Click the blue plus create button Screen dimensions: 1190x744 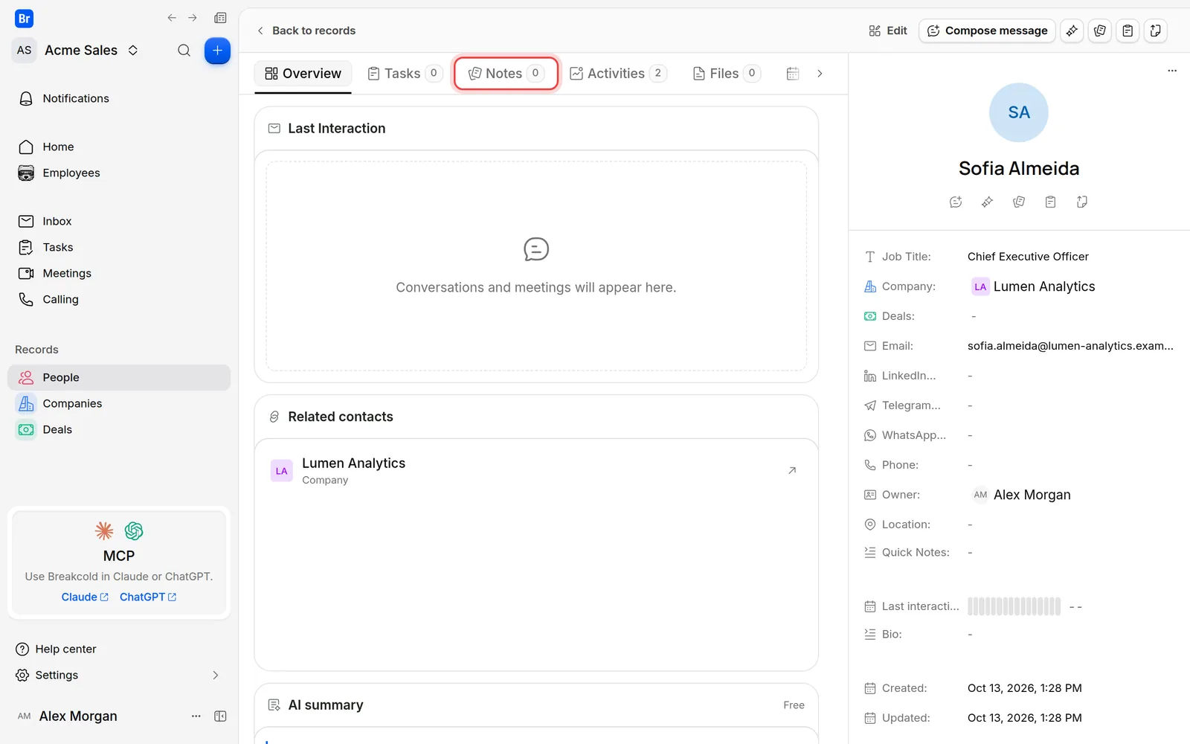click(x=217, y=51)
